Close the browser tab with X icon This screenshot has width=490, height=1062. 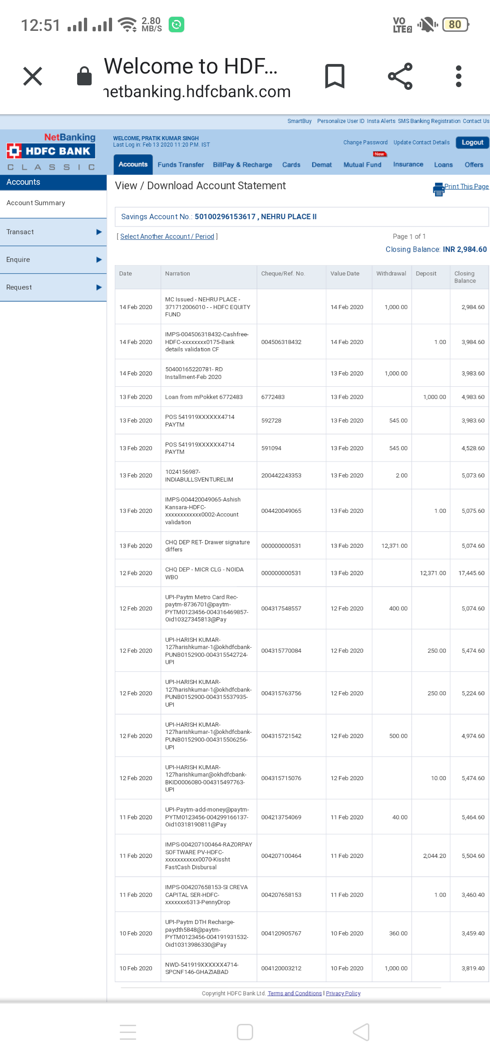click(33, 76)
